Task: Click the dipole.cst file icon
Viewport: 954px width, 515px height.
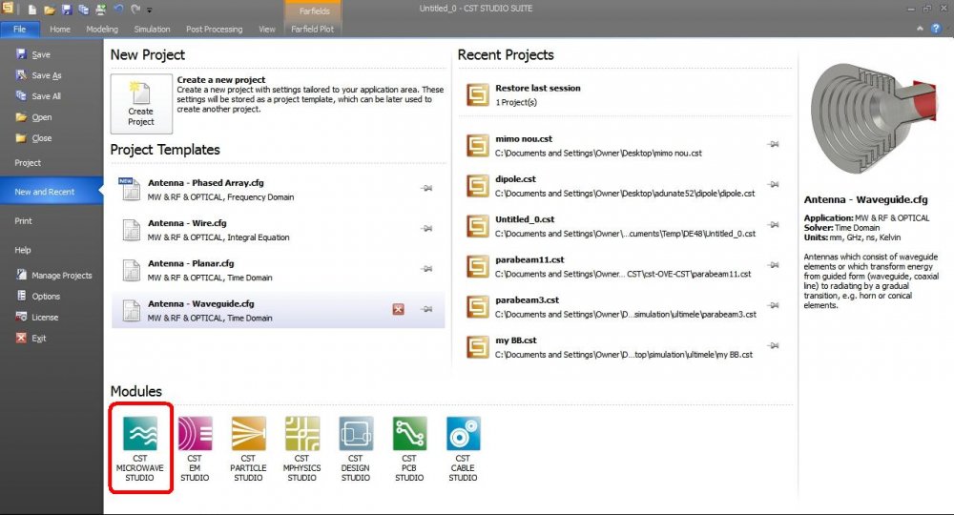Action: (x=478, y=186)
